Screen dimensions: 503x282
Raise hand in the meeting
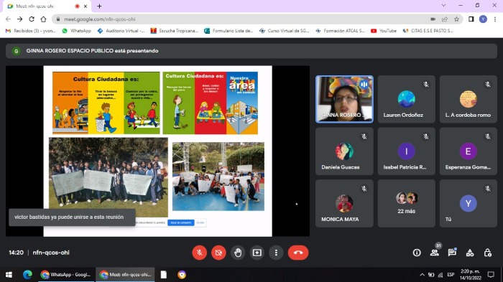pyautogui.click(x=238, y=253)
